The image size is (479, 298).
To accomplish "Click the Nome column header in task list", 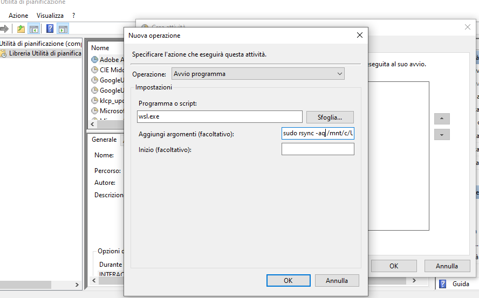I will [x=100, y=48].
